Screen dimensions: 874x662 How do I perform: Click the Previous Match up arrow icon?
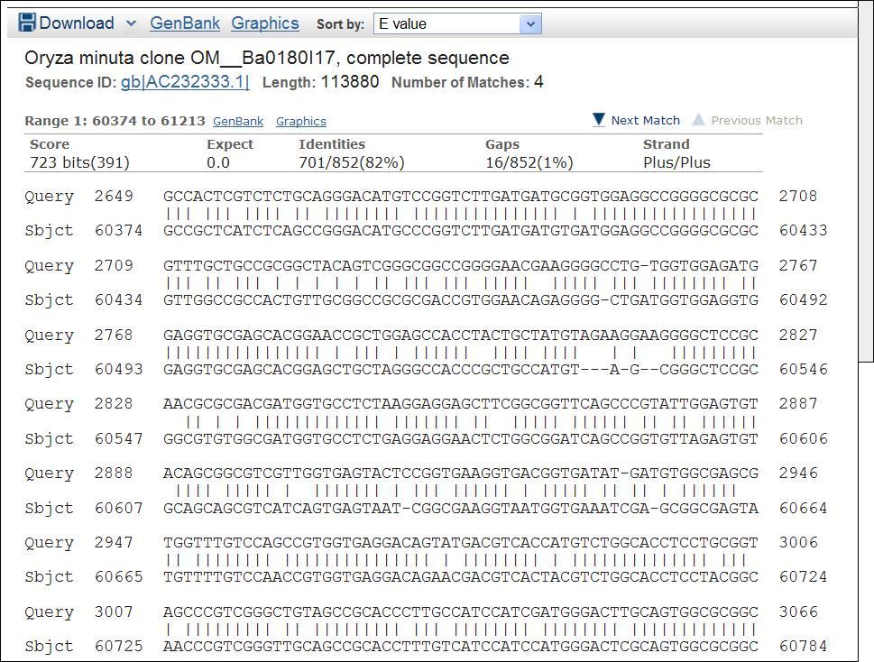tap(698, 119)
